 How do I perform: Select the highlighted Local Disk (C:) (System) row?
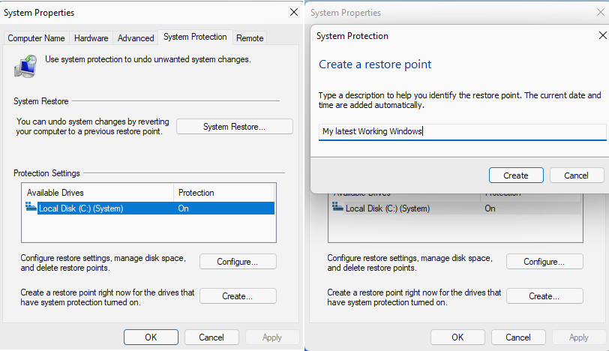coord(150,208)
